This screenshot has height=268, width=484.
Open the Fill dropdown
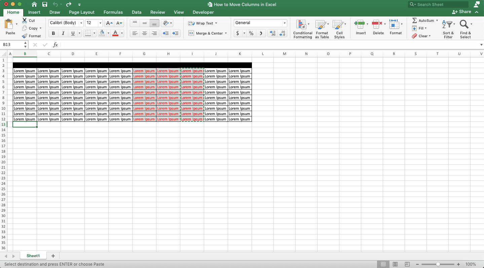pyautogui.click(x=419, y=28)
